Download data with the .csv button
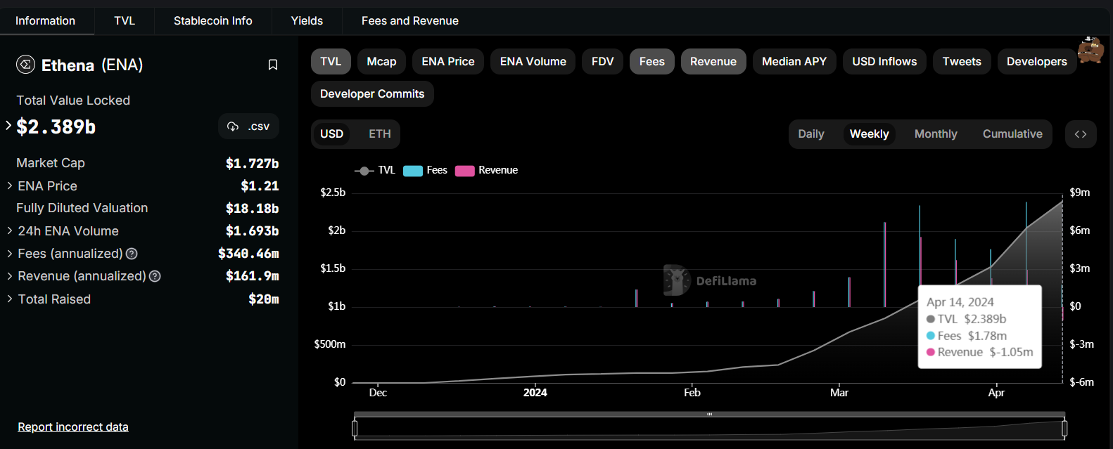 point(248,126)
